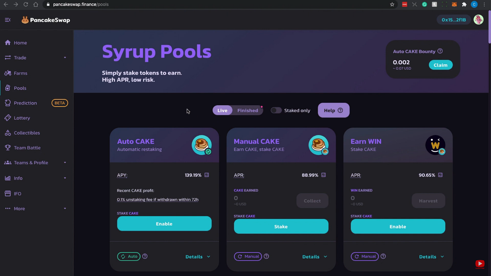
Task: Open the browser extensions puzzle icon
Action: click(464, 5)
